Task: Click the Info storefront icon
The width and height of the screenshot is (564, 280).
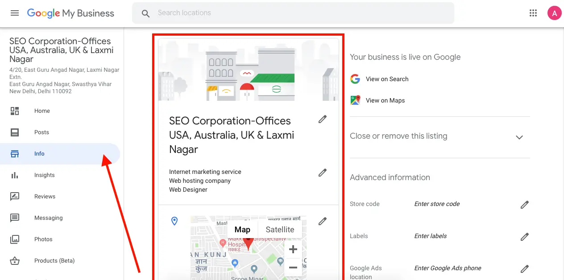Action: [15, 154]
